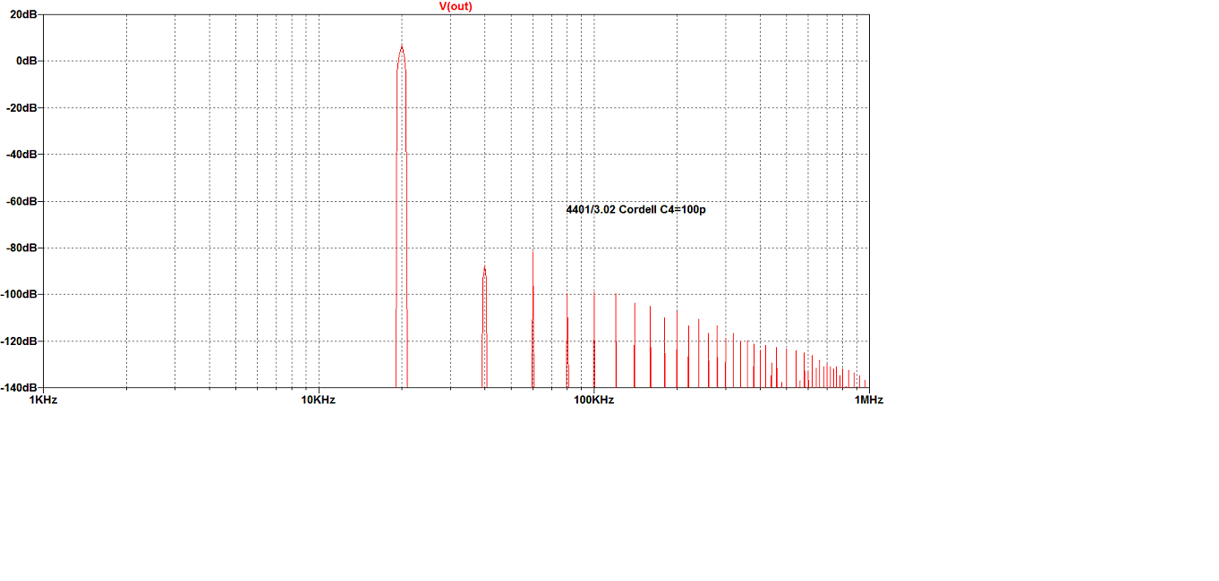Select the annotation '4401/3.02 Cordell C4=100p'

[x=635, y=210]
